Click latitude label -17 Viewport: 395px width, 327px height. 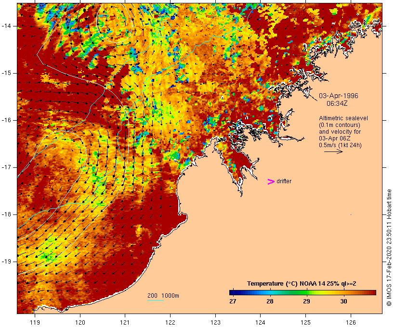(x=6, y=167)
